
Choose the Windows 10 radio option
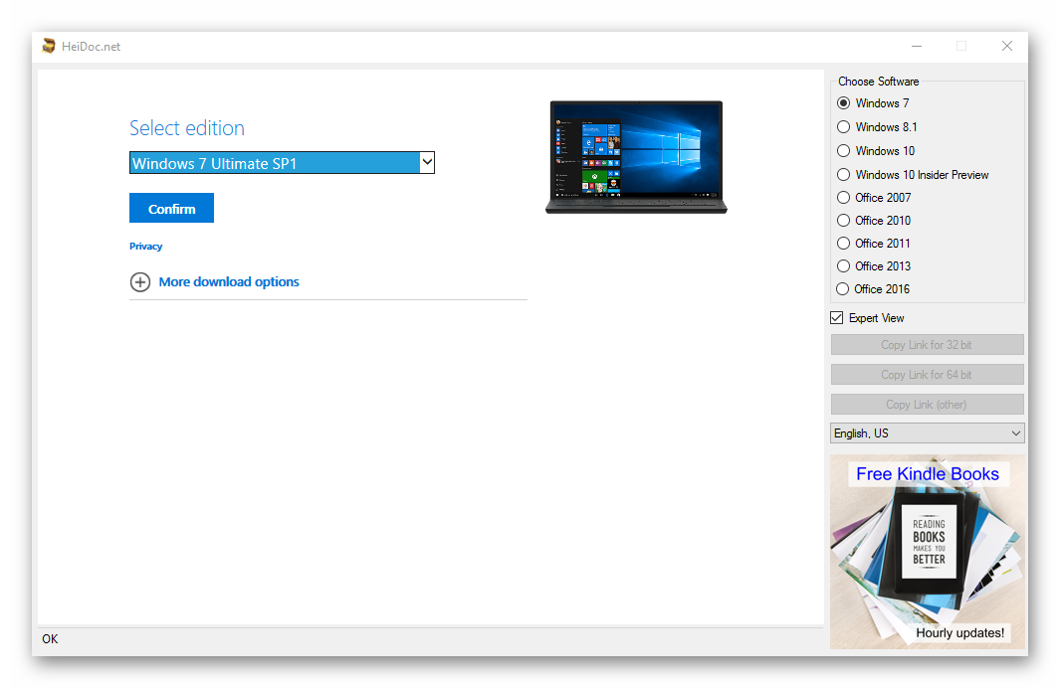844,150
